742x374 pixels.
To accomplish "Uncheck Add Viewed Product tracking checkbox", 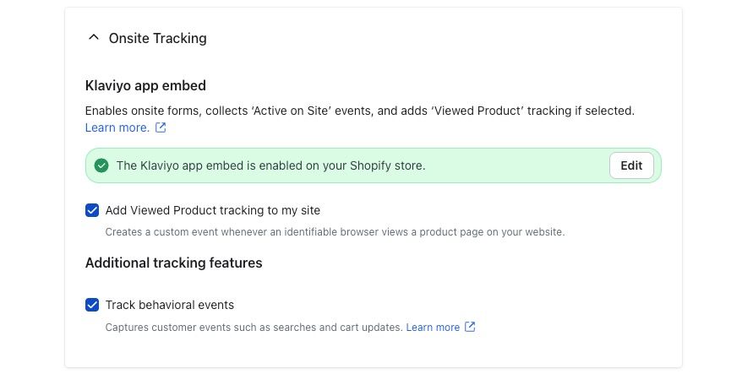I will pos(92,210).
